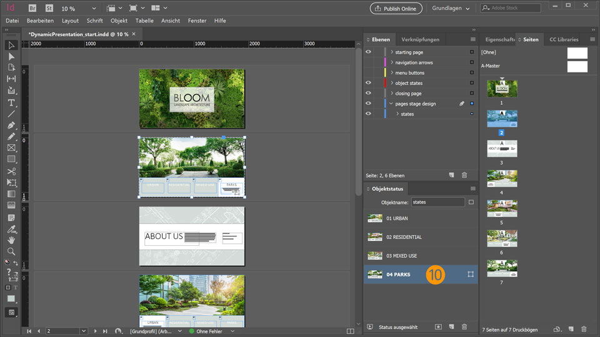Hide the starting page layer

[x=368, y=52]
